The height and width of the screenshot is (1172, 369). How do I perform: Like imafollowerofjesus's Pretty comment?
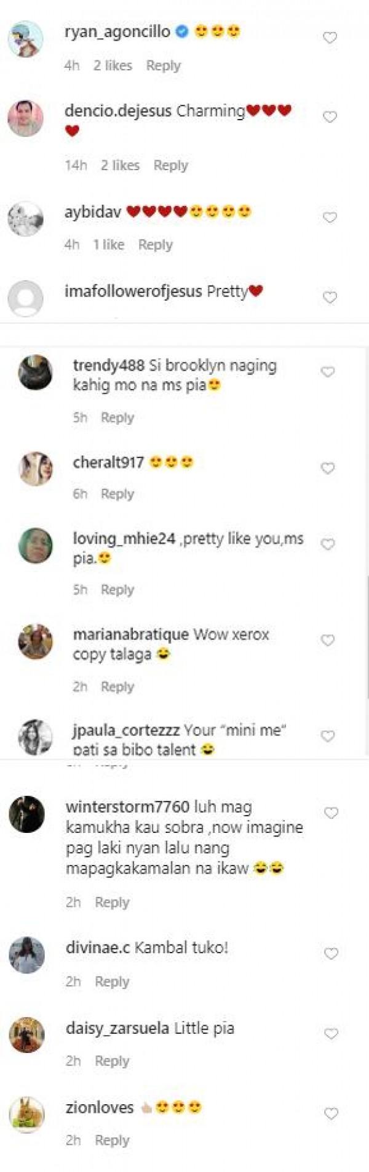330,297
